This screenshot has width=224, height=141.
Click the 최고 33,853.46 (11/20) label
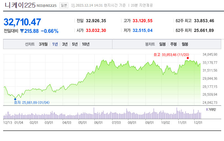click(x=171, y=55)
